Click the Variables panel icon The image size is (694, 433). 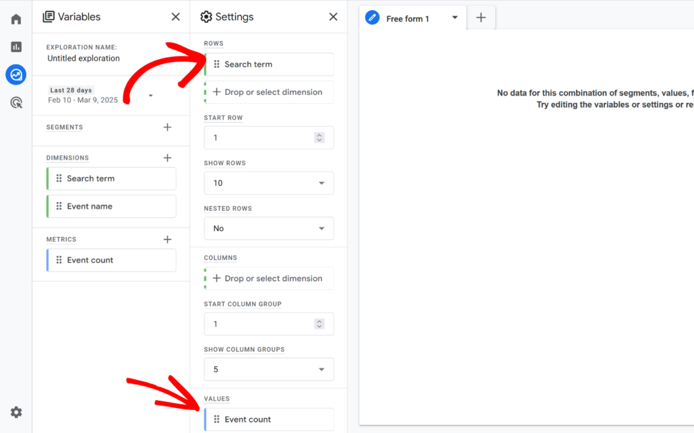[46, 16]
